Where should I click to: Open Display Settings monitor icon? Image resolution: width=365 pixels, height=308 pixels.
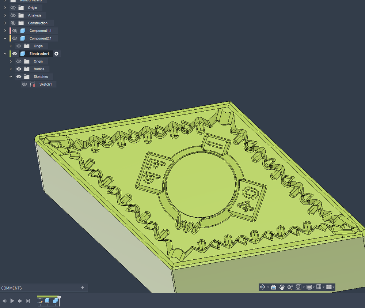pyautogui.click(x=309, y=287)
